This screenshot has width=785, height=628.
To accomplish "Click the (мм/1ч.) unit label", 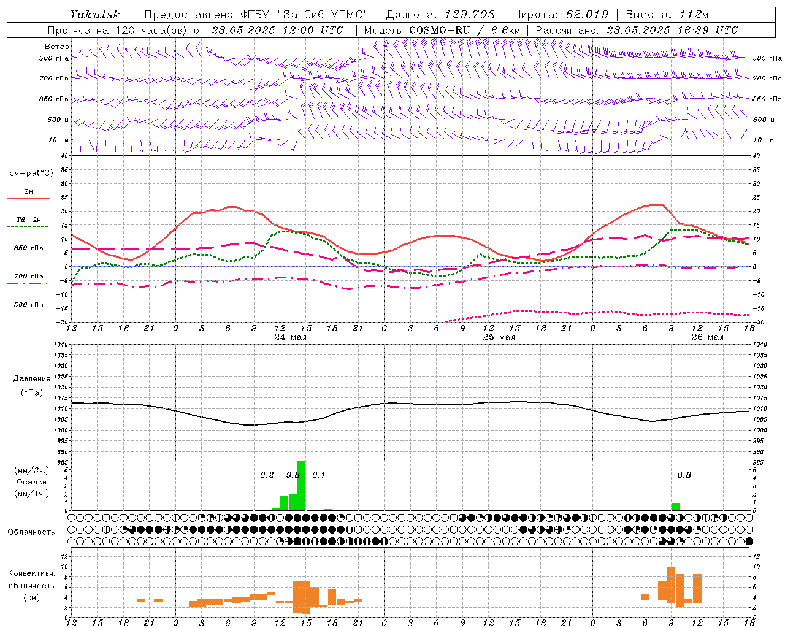I will pos(32,494).
